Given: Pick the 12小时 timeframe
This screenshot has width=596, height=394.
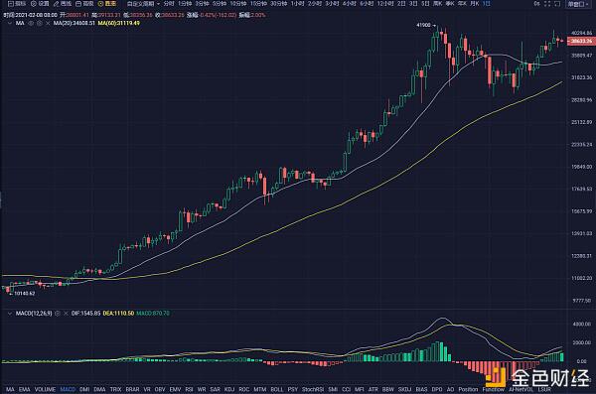Looking at the screenshot, I should [x=385, y=4].
